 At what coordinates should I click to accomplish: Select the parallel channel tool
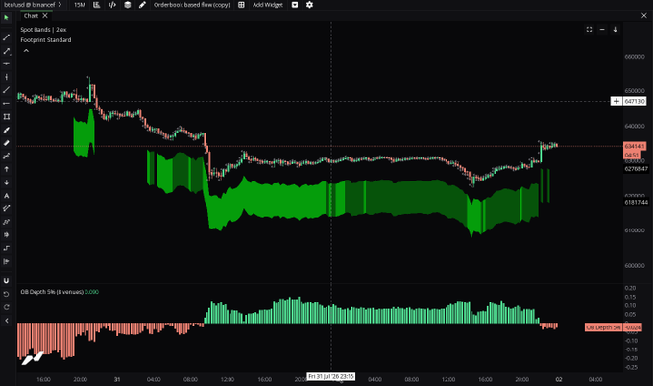(7, 208)
